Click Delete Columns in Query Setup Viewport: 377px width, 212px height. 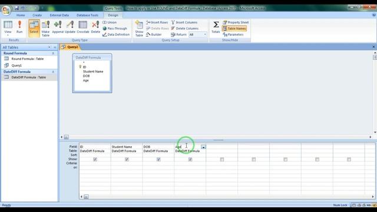pos(184,28)
